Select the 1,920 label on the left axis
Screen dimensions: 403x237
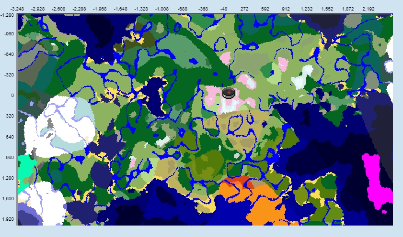pos(9,219)
